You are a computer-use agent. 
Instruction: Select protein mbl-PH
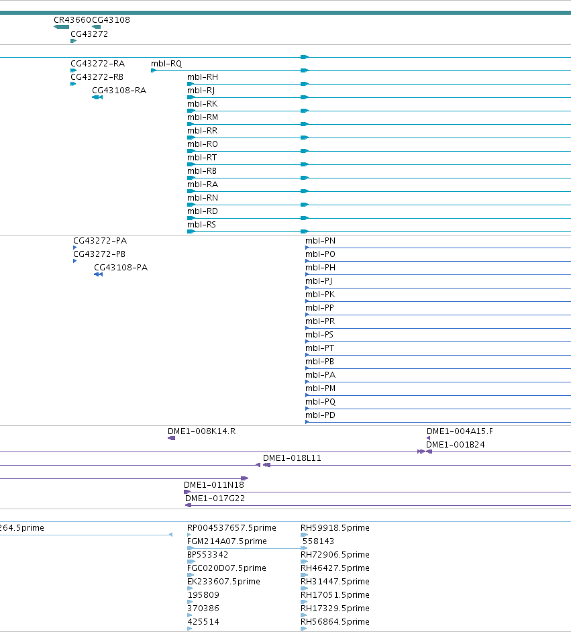click(320, 267)
